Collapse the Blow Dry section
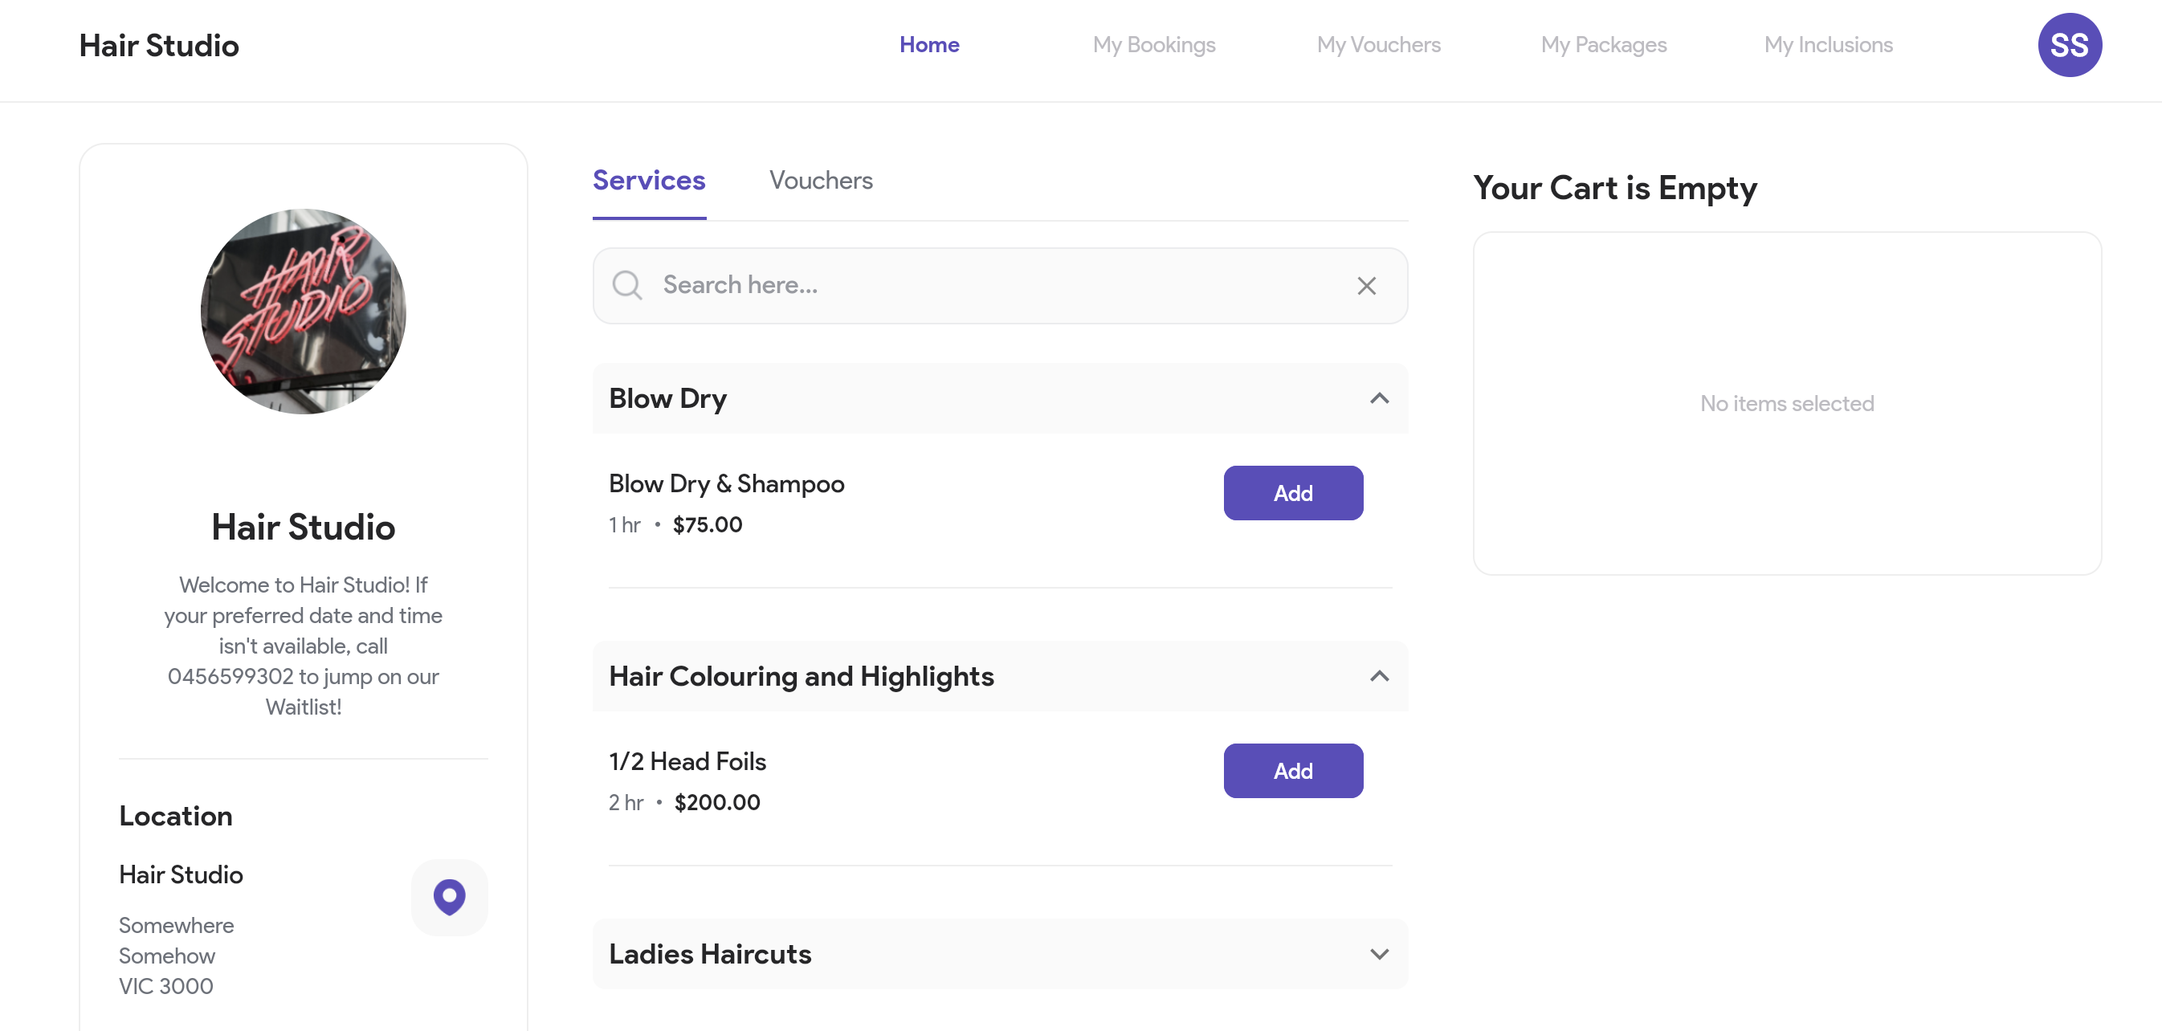Viewport: 2162px width, 1031px height. pyautogui.click(x=1379, y=398)
